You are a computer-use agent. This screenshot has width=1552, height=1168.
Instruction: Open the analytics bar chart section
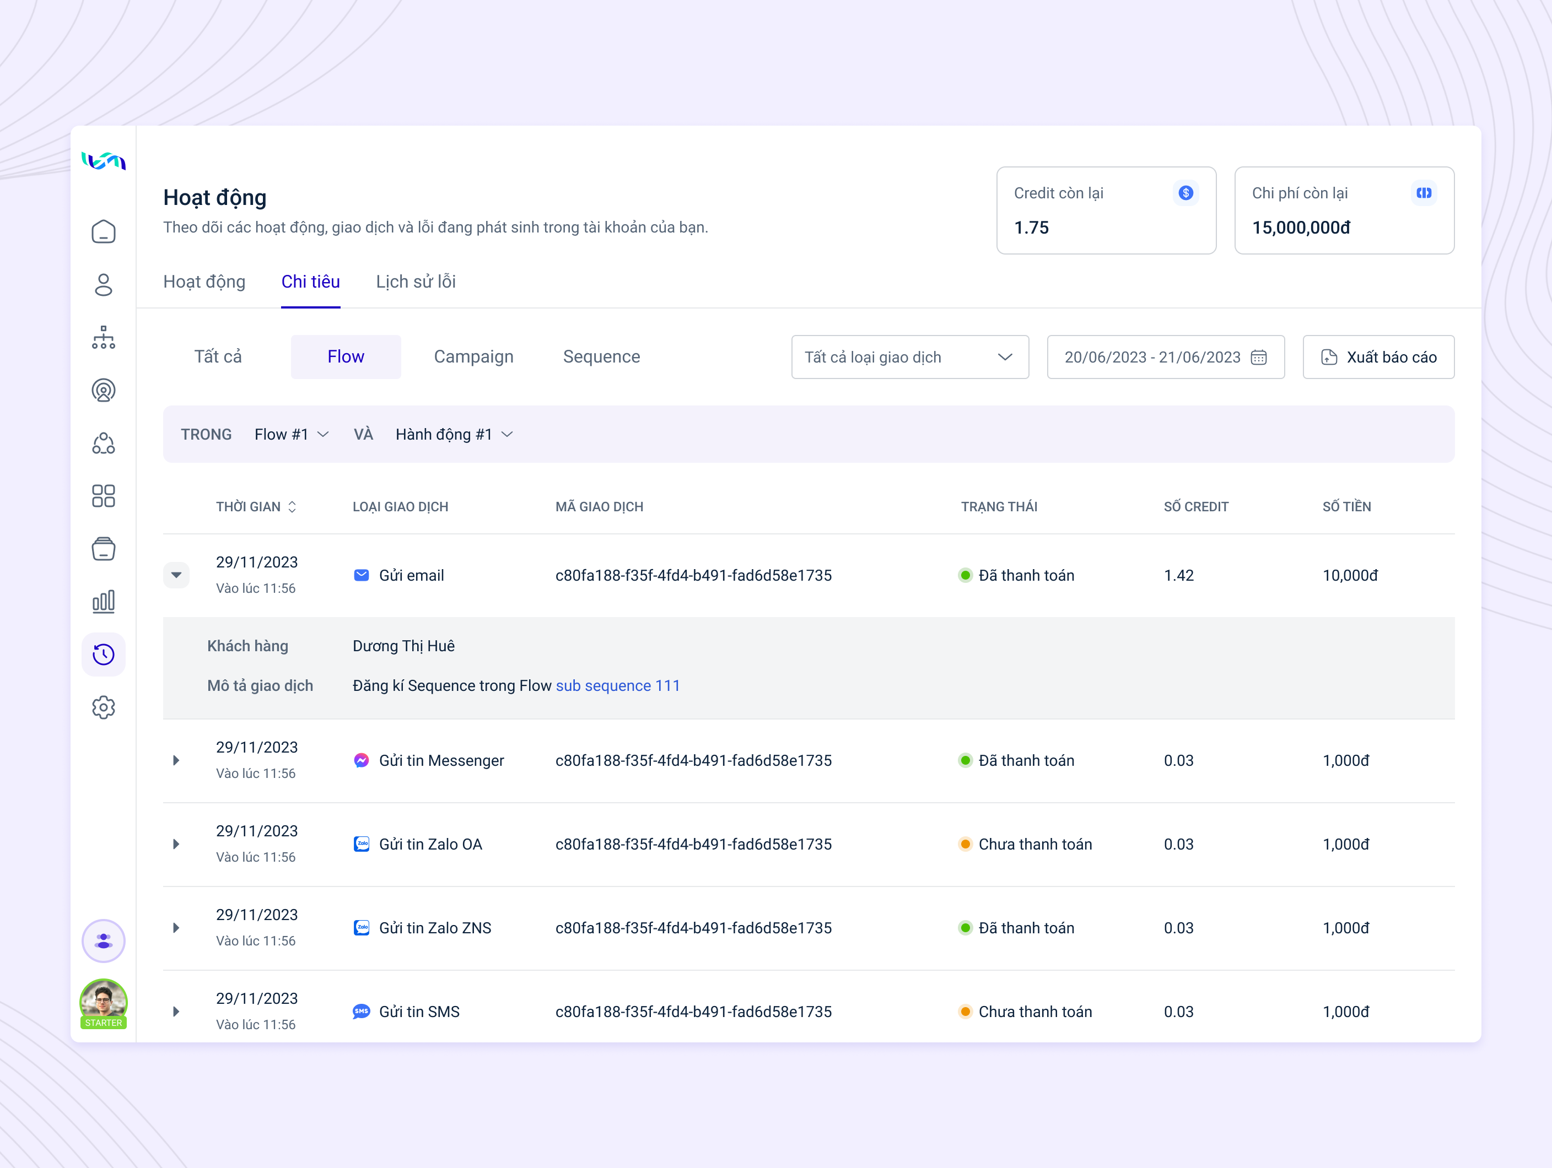click(103, 601)
